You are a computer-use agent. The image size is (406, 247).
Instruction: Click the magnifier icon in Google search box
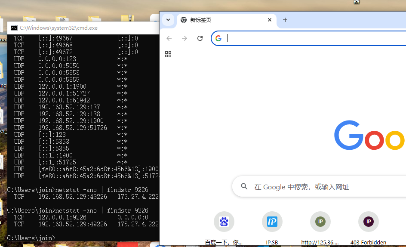[x=244, y=186]
